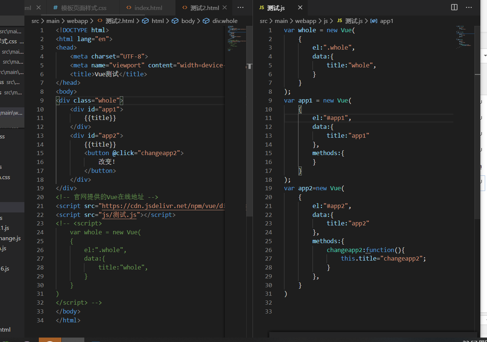487x342 pixels.
Task: Open 'app1' symbol breadcrumb in right editor
Action: [387, 21]
